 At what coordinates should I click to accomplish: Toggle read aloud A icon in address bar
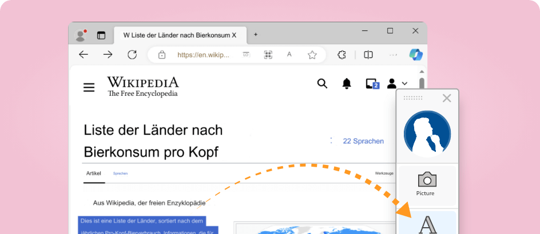289,54
